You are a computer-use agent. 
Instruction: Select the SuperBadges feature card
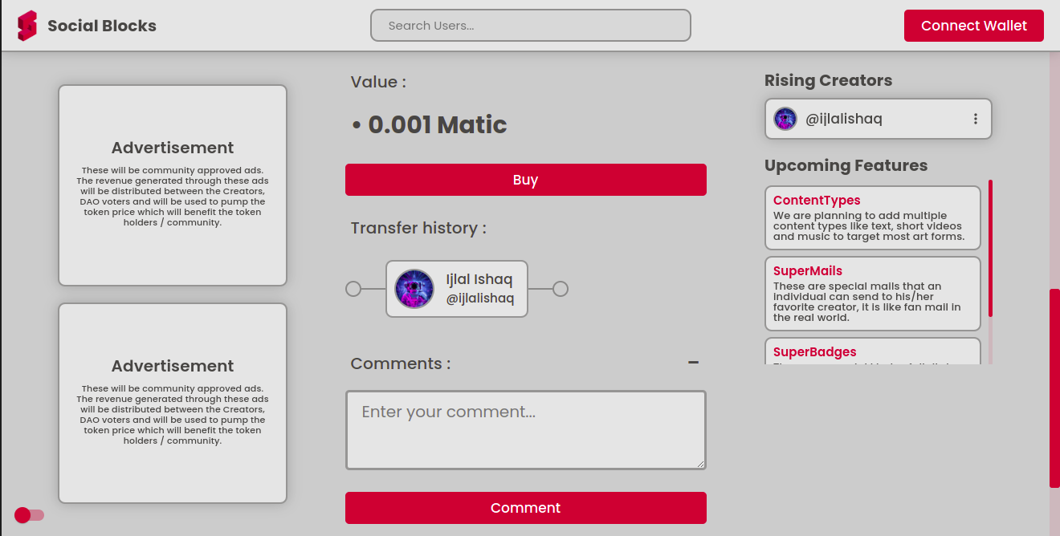point(873,351)
